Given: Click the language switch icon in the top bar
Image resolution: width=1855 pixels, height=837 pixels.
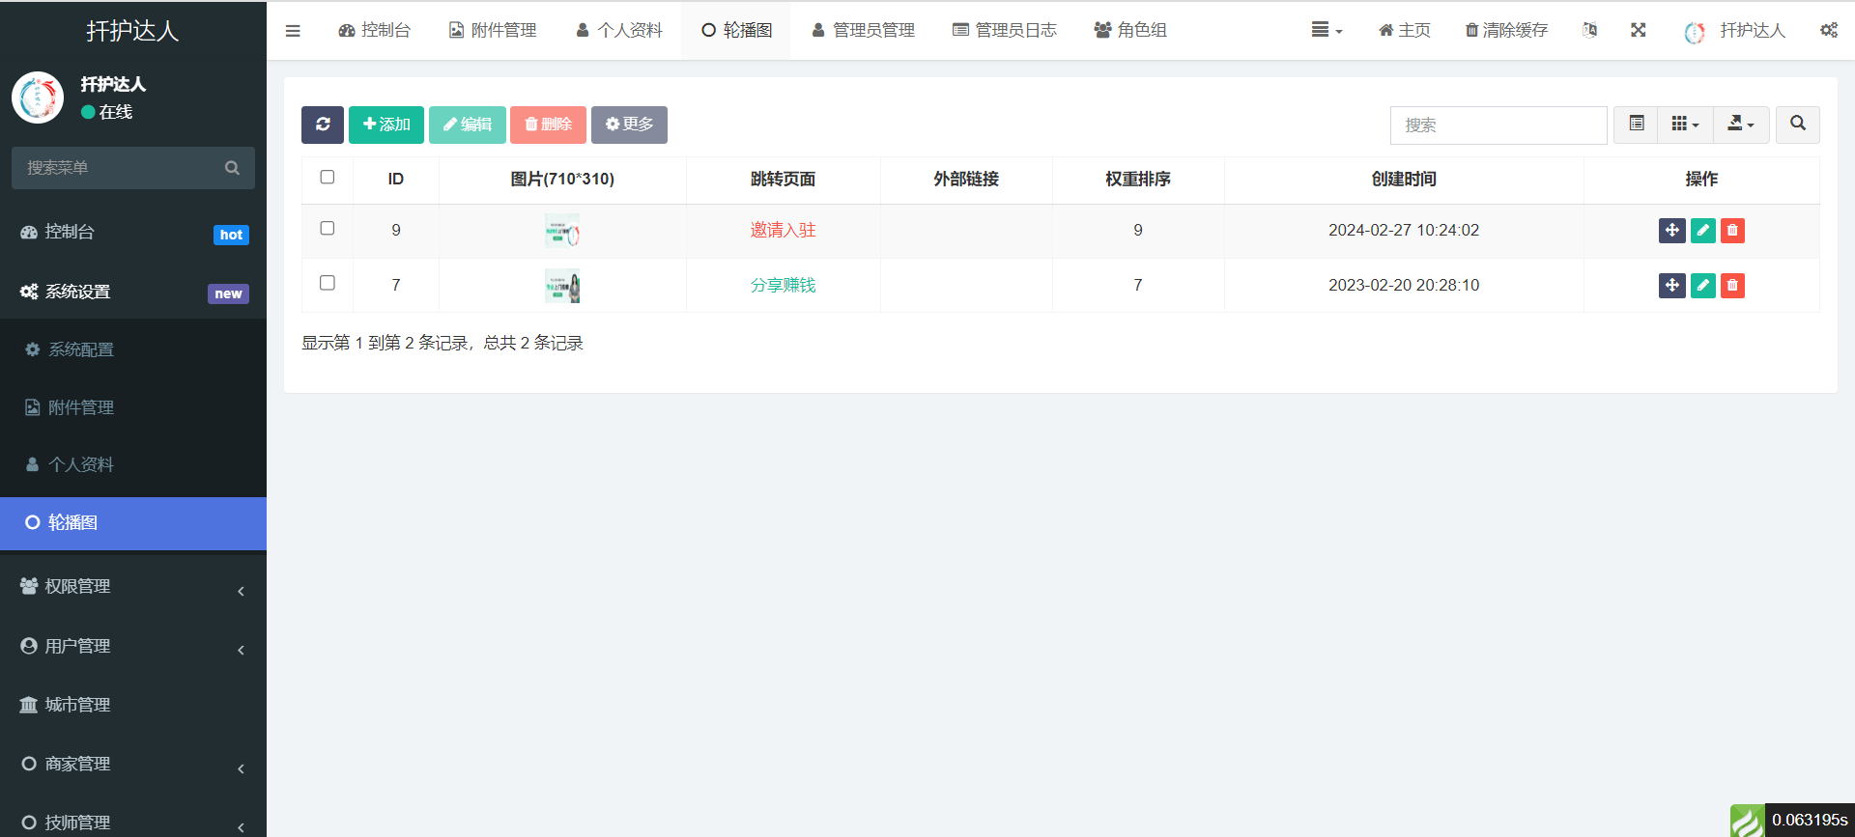Looking at the screenshot, I should point(1589,31).
